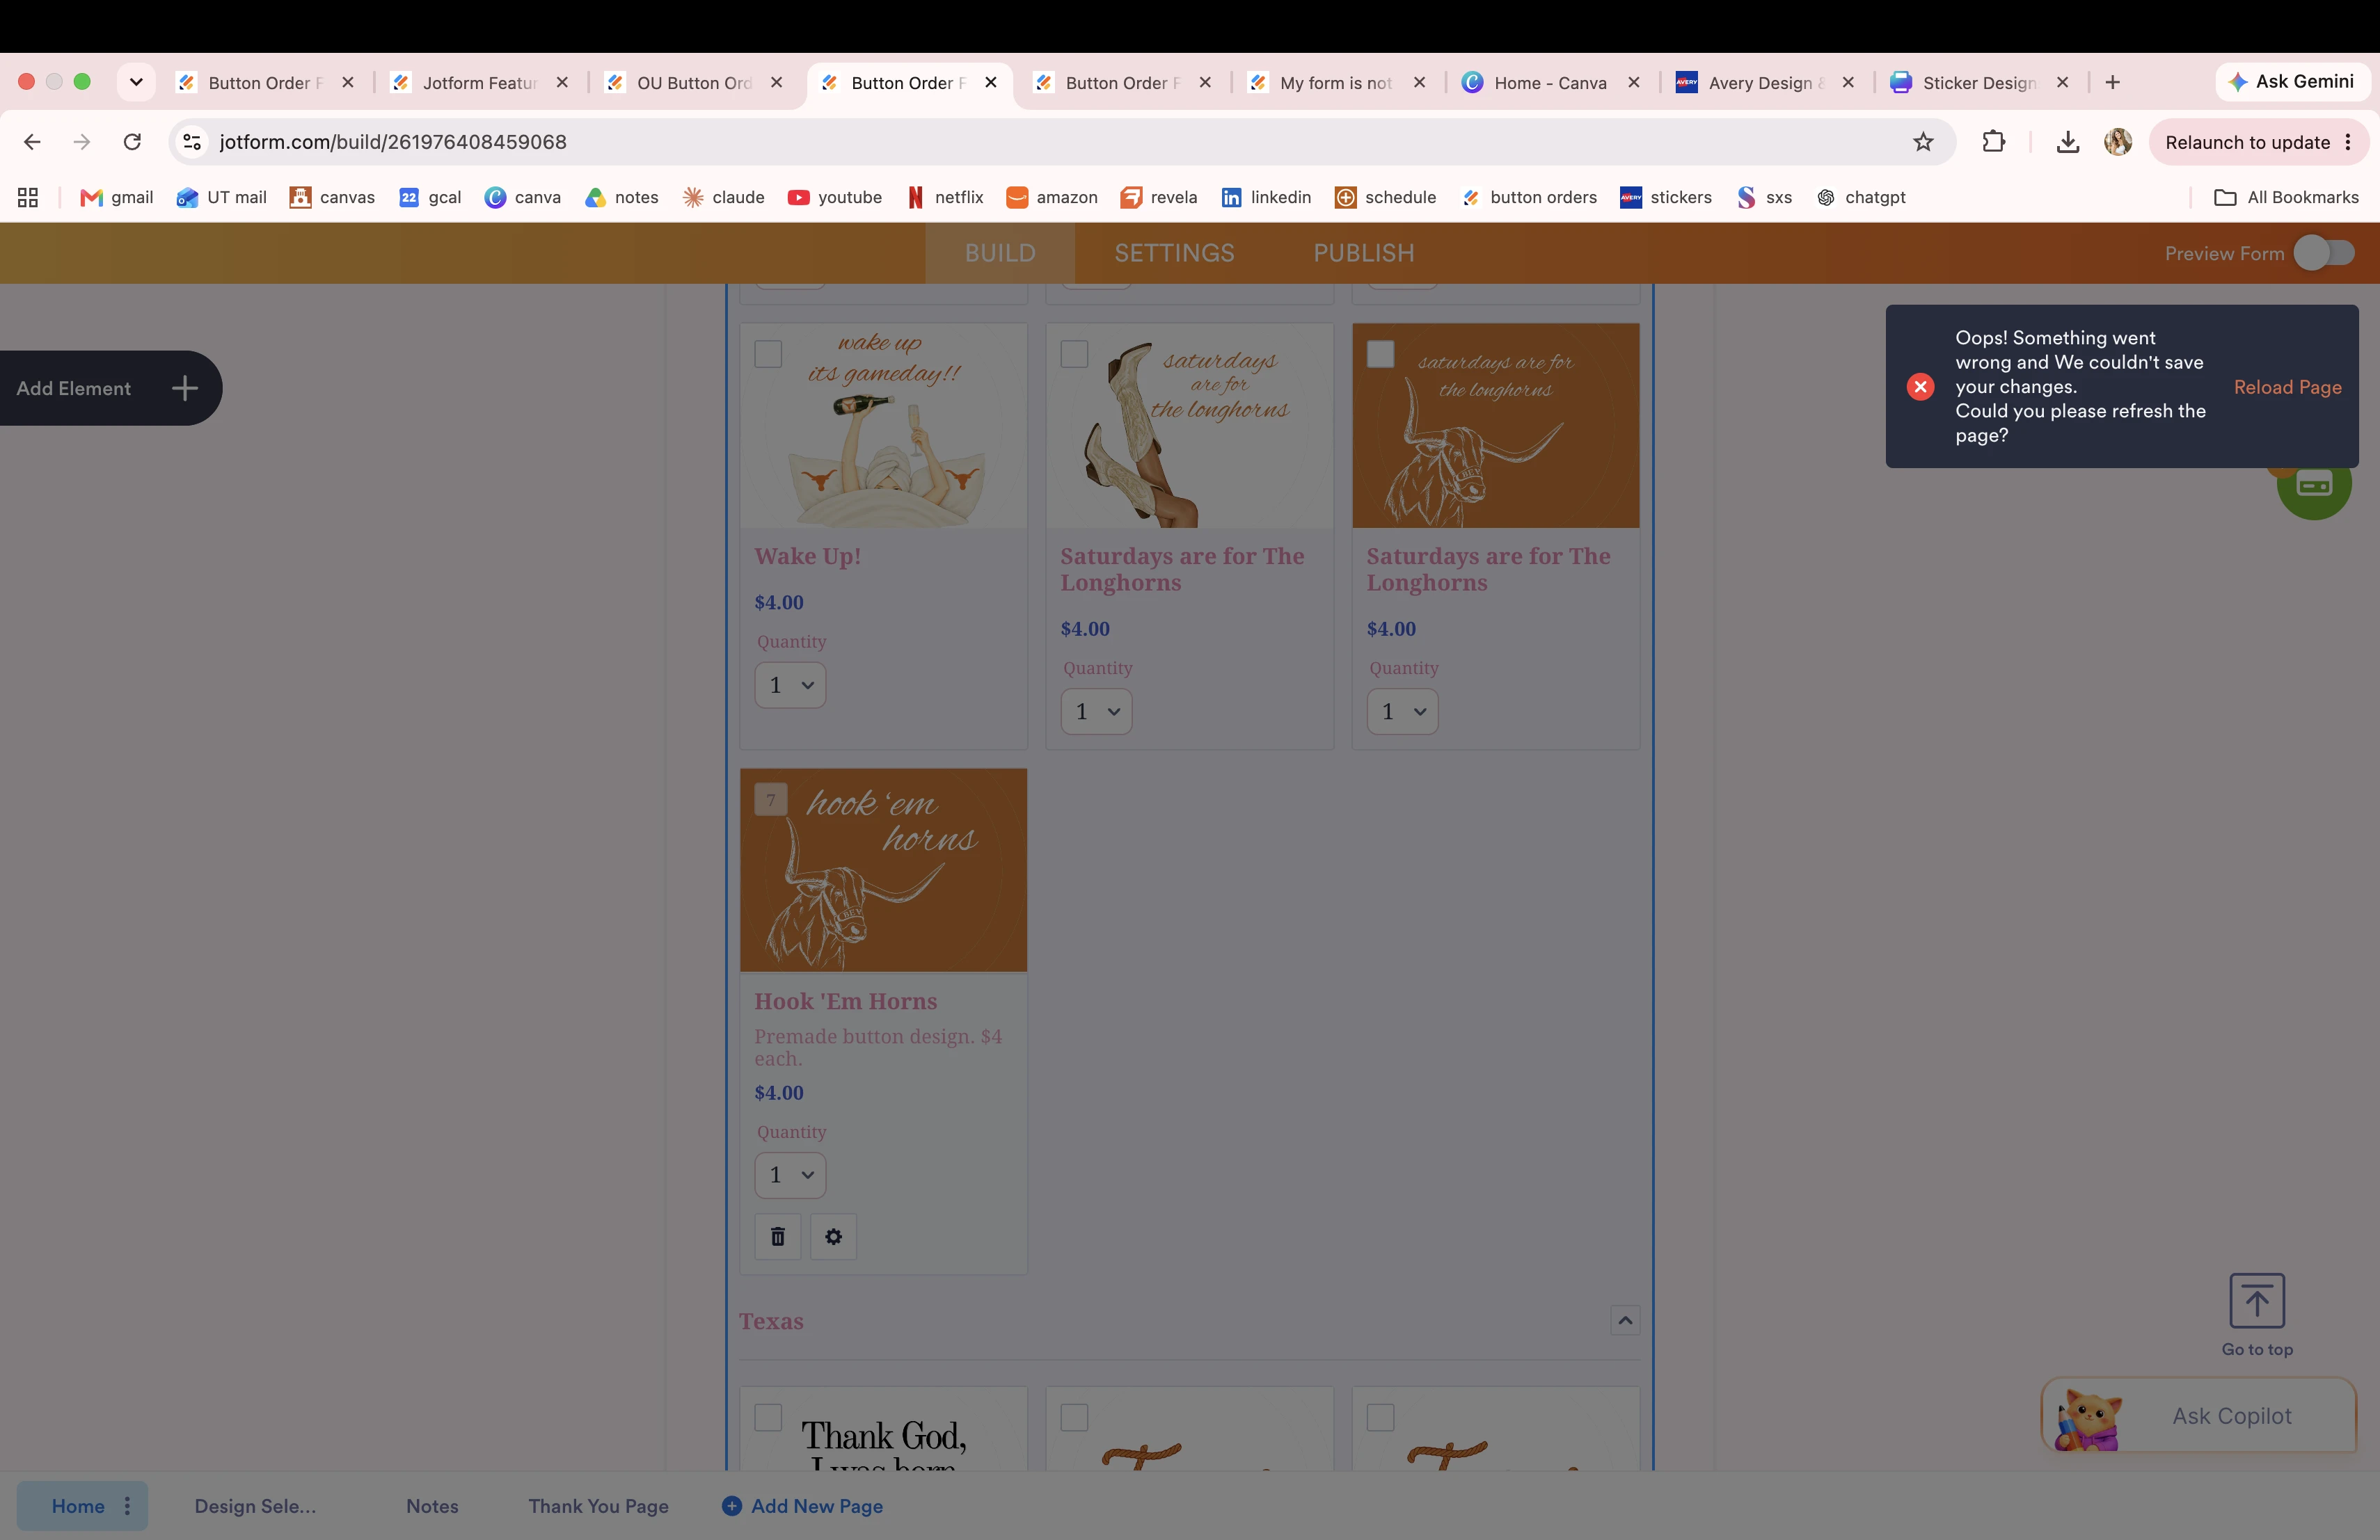
Task: Check the orange Saturdays are for Longhorns checkbox
Action: [1380, 355]
